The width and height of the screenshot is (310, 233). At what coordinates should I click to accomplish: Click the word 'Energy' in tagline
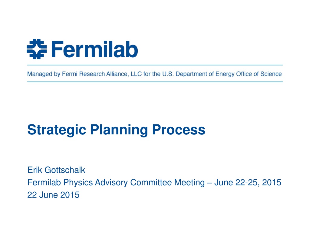[225, 74]
